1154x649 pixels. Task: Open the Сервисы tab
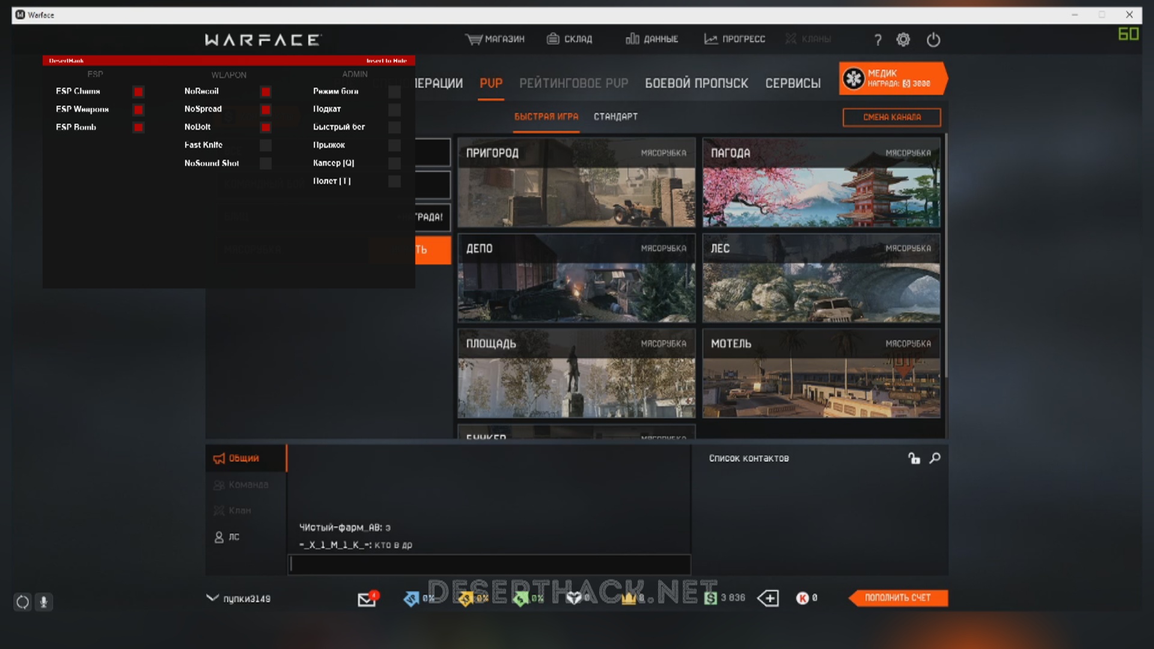point(793,84)
